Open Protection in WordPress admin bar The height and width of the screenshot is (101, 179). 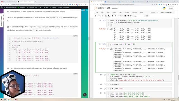tap(22, 8)
